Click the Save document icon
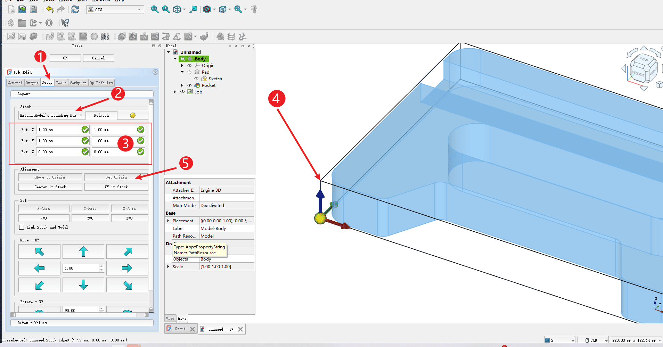The width and height of the screenshot is (663, 347). (x=33, y=9)
